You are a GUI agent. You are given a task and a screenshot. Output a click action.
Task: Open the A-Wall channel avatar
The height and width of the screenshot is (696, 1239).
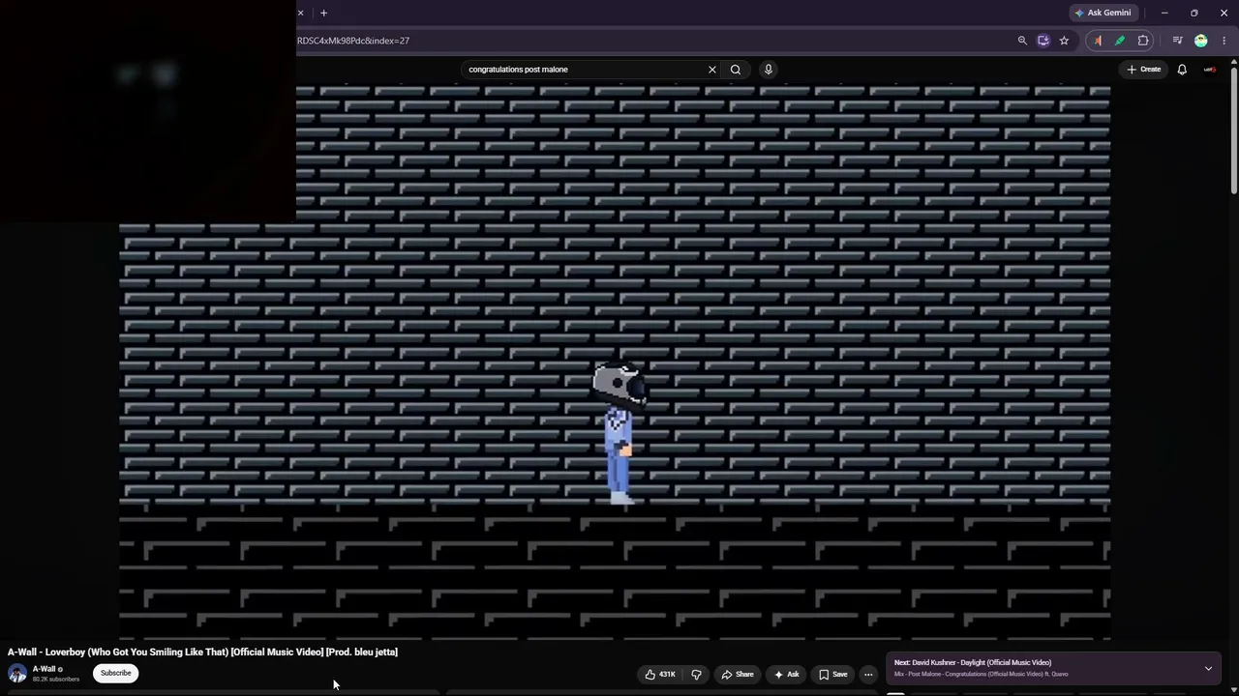click(17, 674)
